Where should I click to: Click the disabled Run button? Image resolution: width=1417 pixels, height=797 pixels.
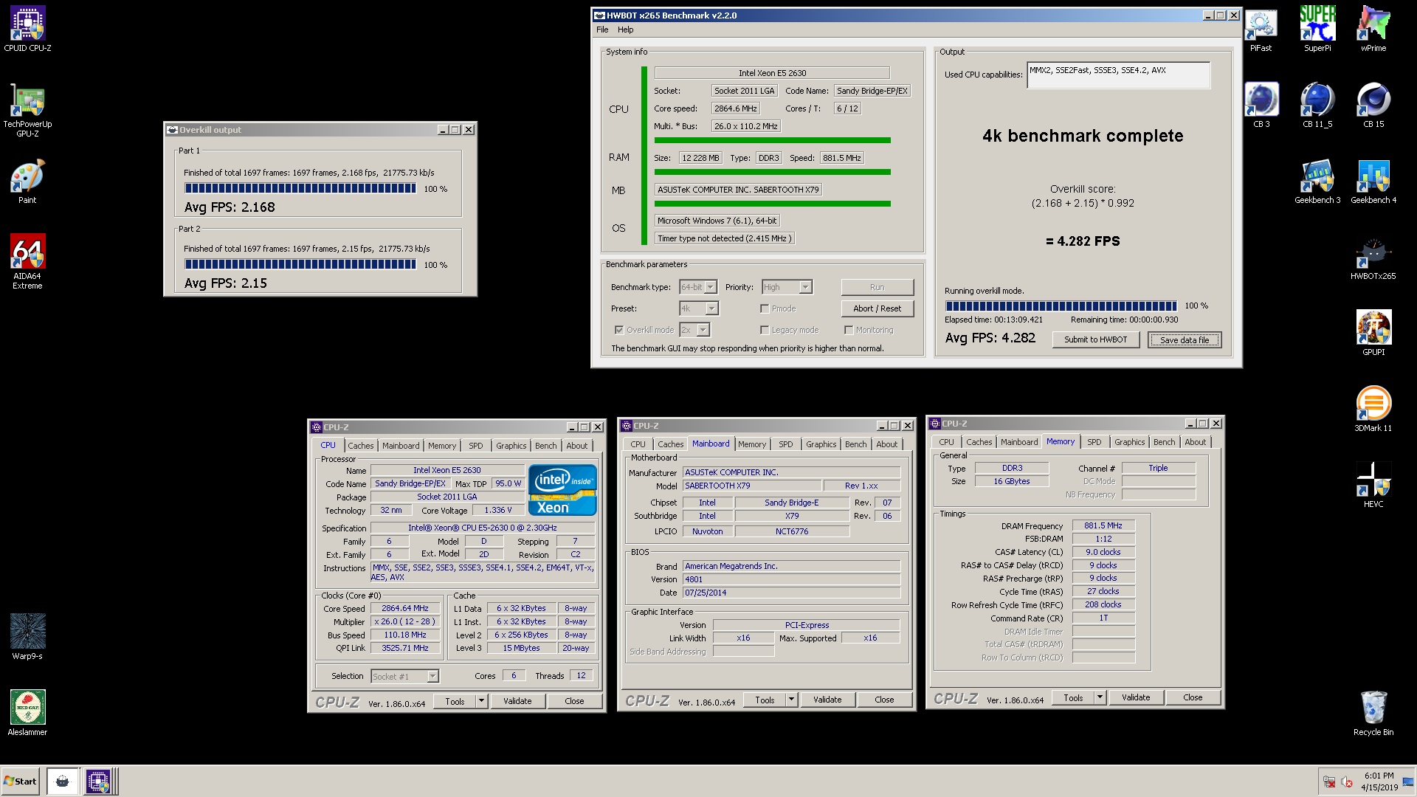pyautogui.click(x=877, y=287)
